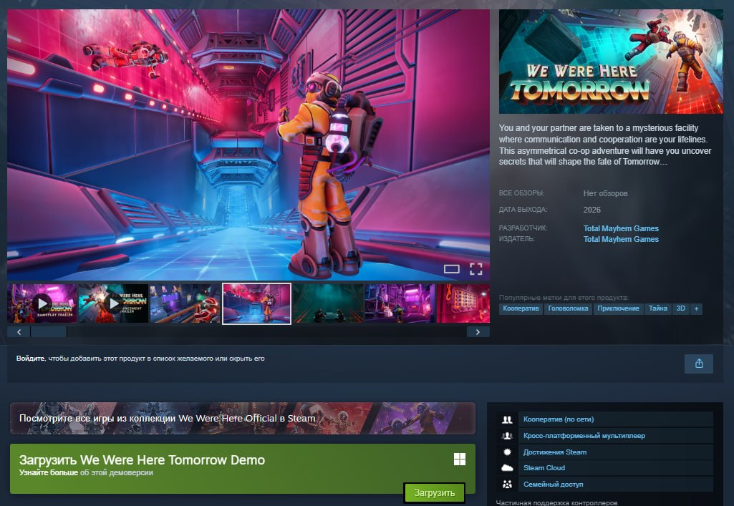Toggle theater mode on the screenshot viewer
Screen dimensions: 734x506
tap(451, 269)
